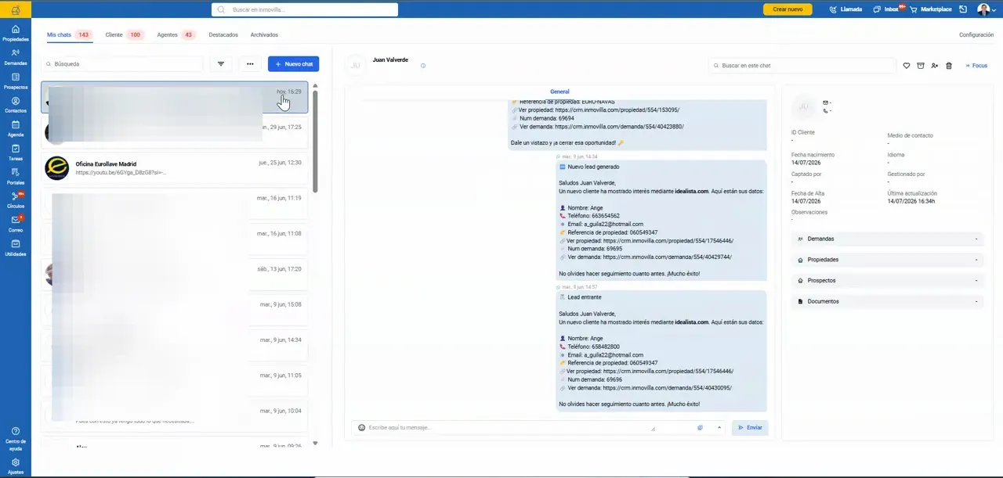The width and height of the screenshot is (1003, 478).
Task: Delete chat with the trash icon
Action: point(949,66)
